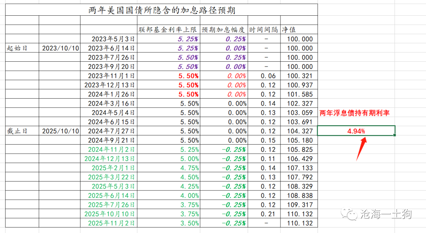This screenshot has width=426, height=233.
Task: Click the 预期加息幅度 column header cell
Action: coord(224,29)
